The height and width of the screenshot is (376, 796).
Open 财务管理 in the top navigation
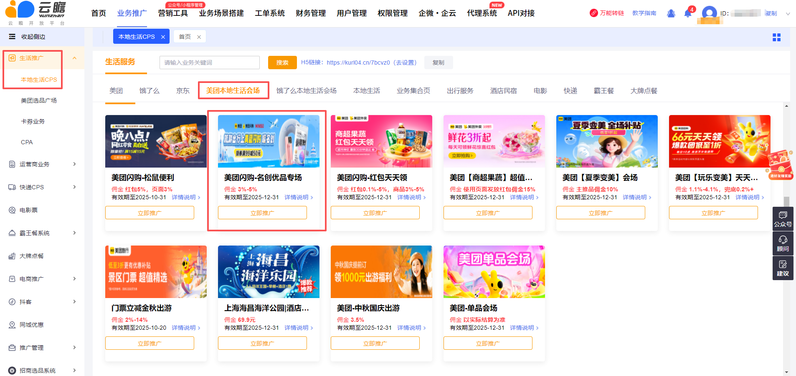click(x=310, y=13)
